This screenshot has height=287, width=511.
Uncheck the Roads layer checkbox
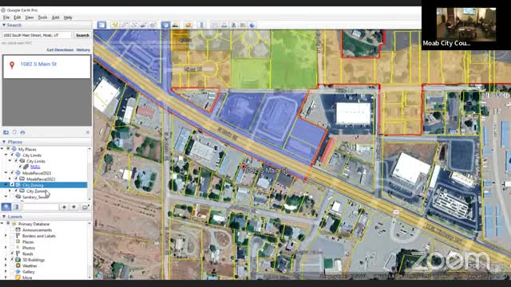[x=12, y=254]
